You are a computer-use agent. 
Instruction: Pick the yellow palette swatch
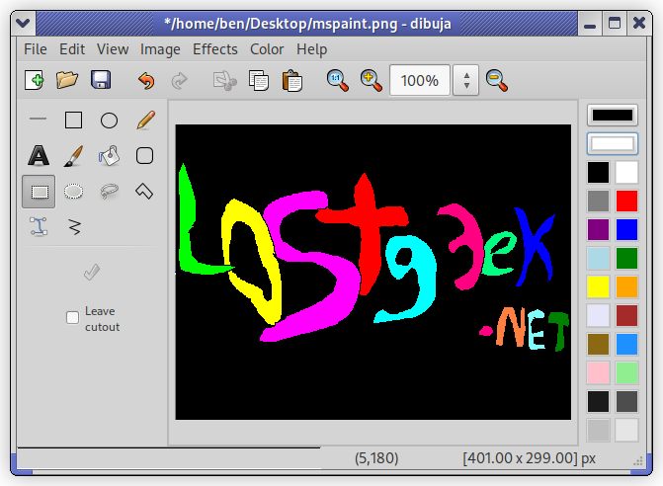pos(598,286)
